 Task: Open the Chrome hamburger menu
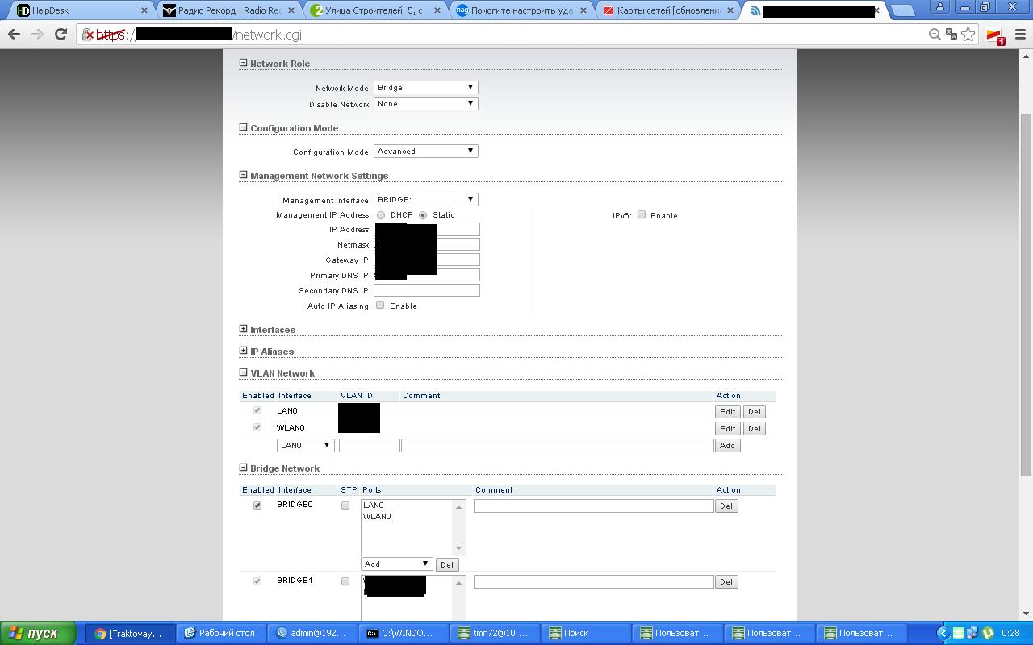coord(1019,35)
